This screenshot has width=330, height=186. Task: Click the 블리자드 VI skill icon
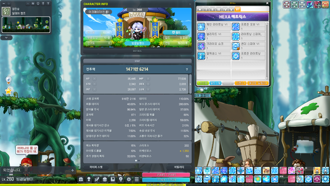201,36
